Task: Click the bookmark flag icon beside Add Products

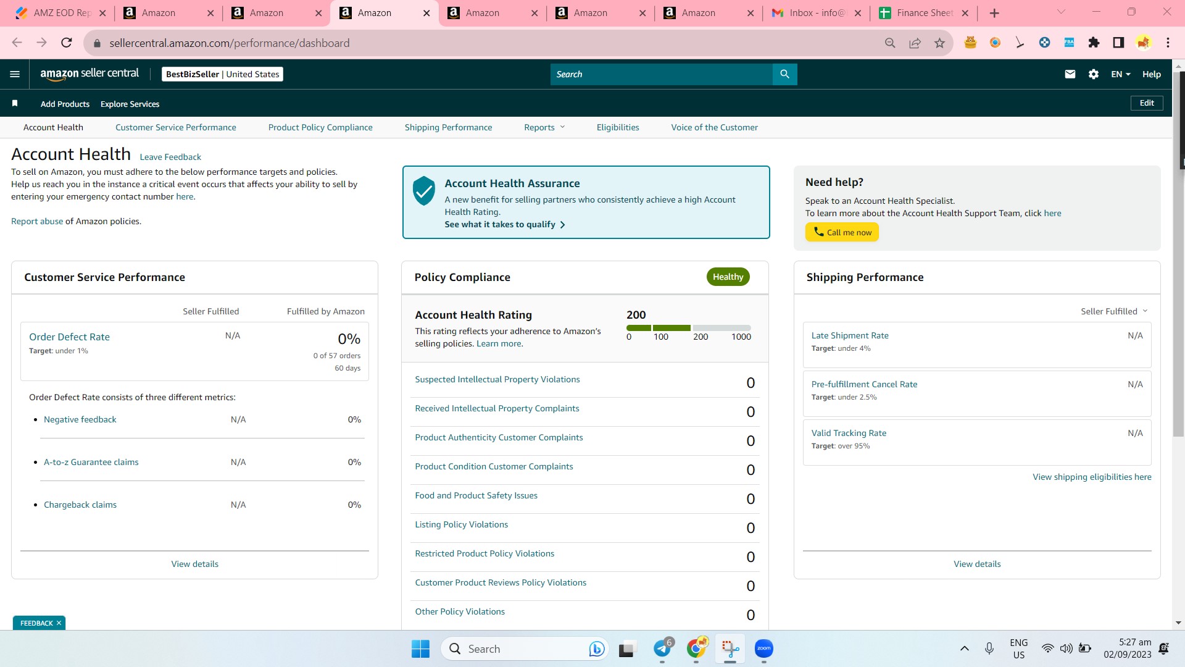Action: [x=15, y=103]
